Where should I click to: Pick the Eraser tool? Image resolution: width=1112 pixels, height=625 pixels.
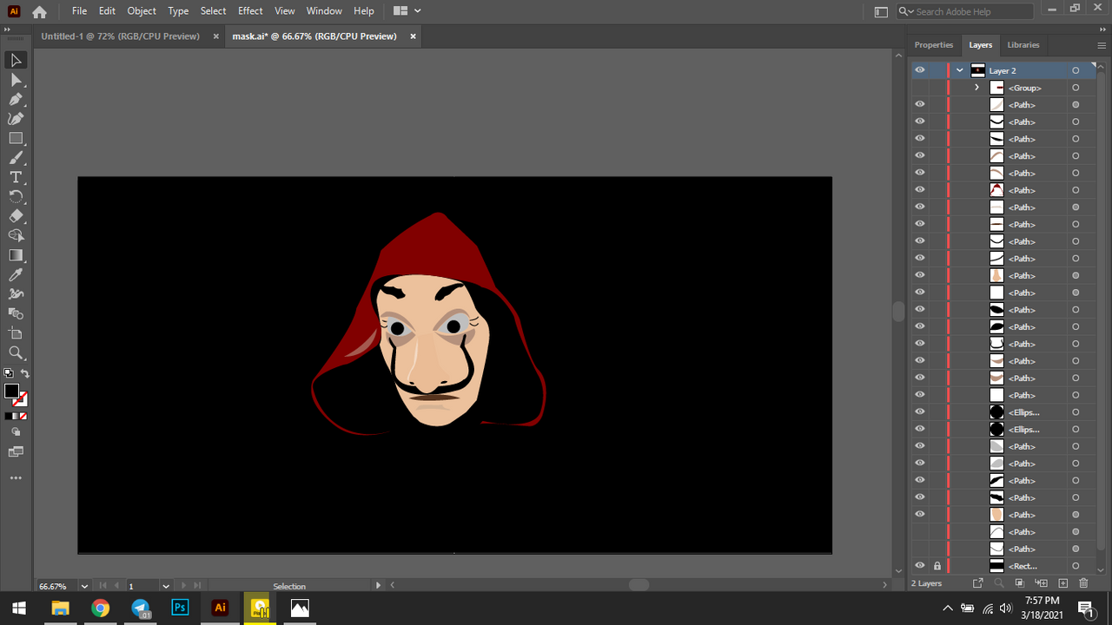click(x=16, y=216)
